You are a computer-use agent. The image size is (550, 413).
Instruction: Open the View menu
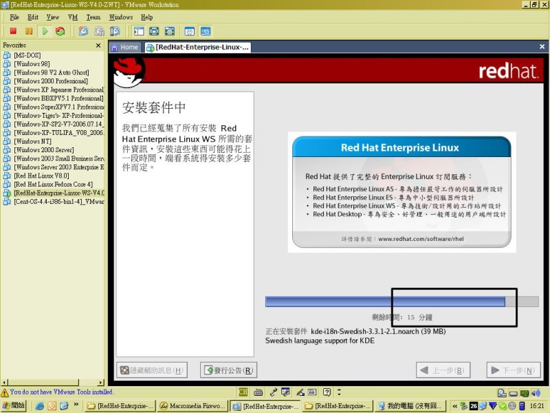(53, 17)
